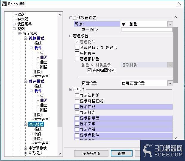Collapse the 工作视窗设置 section

(x=71, y=18)
